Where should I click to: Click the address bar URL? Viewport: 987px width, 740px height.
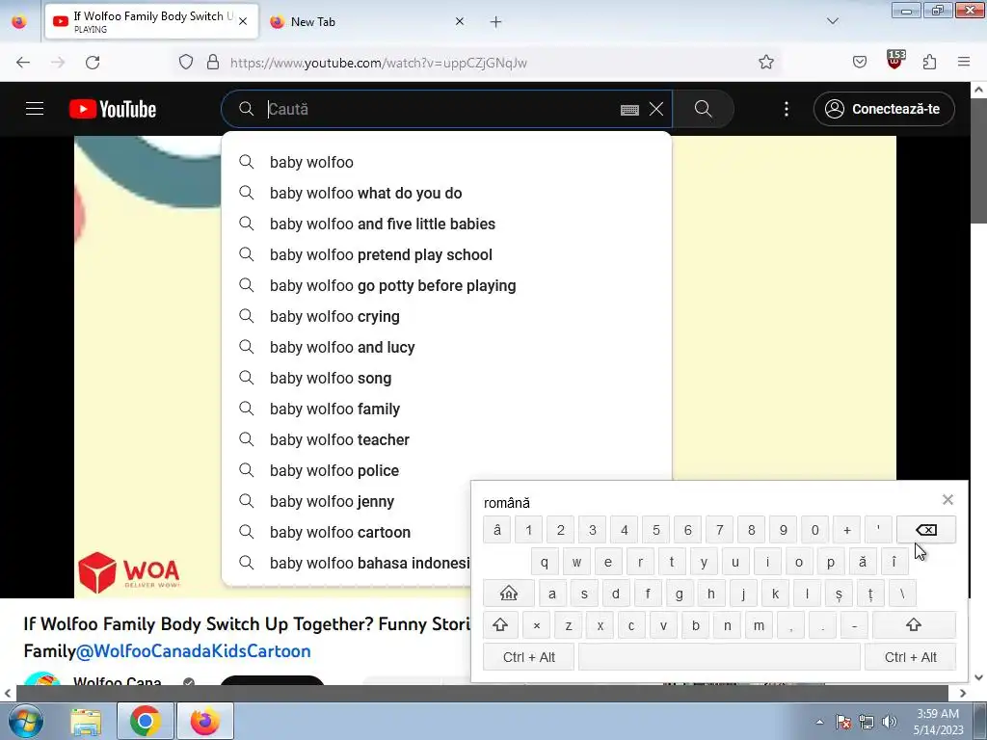click(378, 63)
